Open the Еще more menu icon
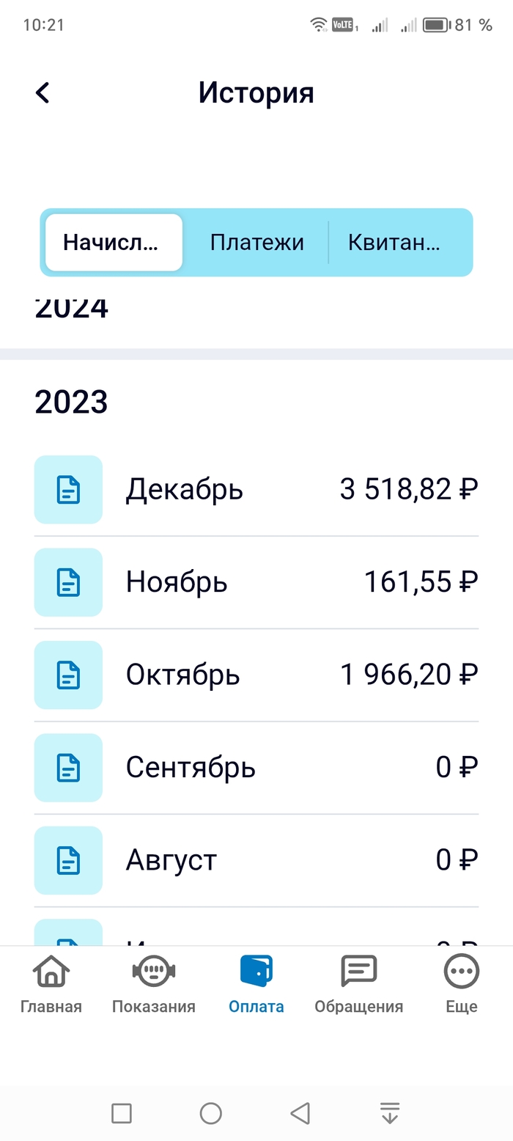Screen dimensions: 513x1141 click(462, 972)
